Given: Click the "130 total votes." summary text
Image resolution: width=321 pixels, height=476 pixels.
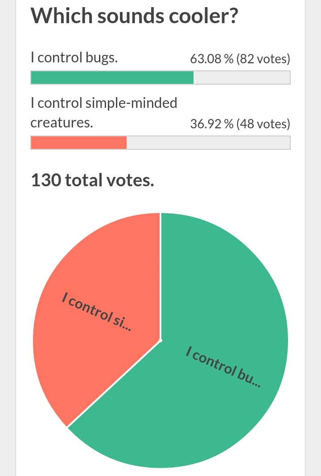Looking at the screenshot, I should coord(92,181).
